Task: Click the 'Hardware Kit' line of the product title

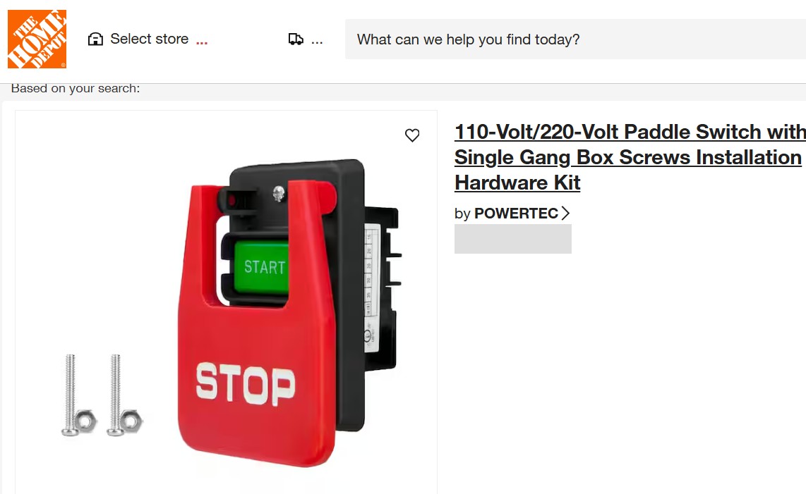Action: pos(517,183)
